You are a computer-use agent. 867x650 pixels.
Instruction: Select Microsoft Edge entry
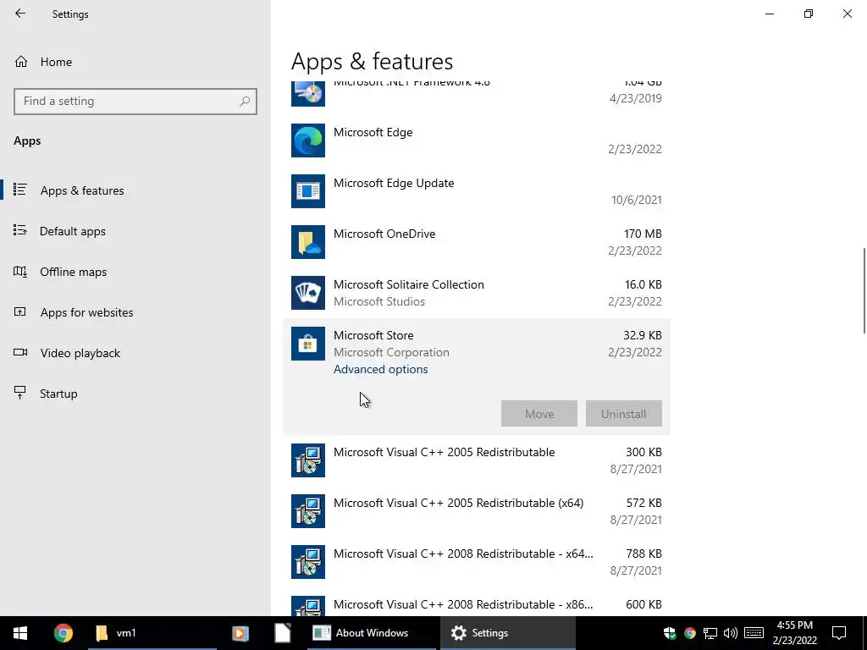pyautogui.click(x=477, y=140)
